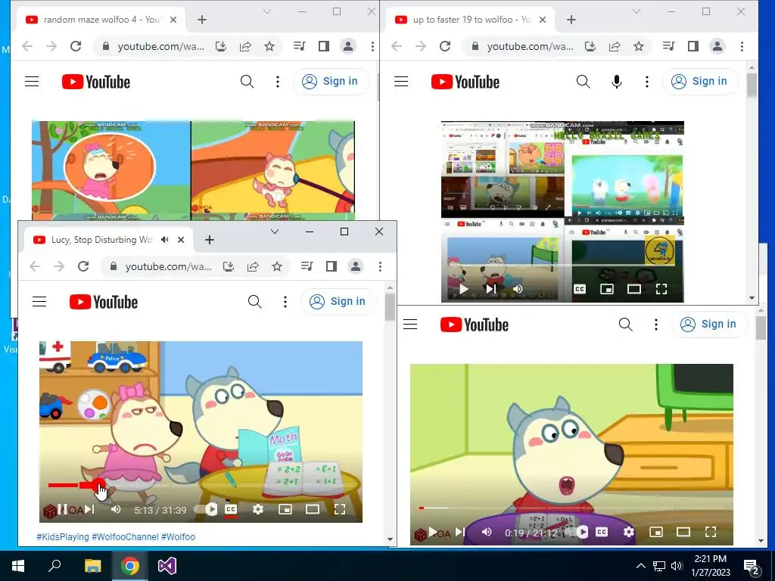The image size is (775, 581).
Task: Open YouTube guide hamburger in Lucy window
Action: 39,301
